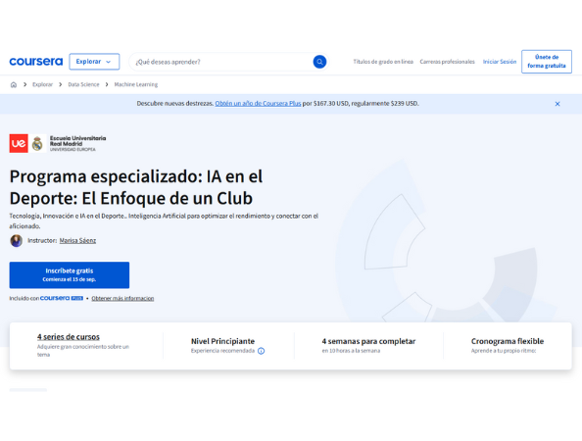Go to the Data Science breadcrumb
Viewport: 582px width, 441px height.
click(83, 84)
